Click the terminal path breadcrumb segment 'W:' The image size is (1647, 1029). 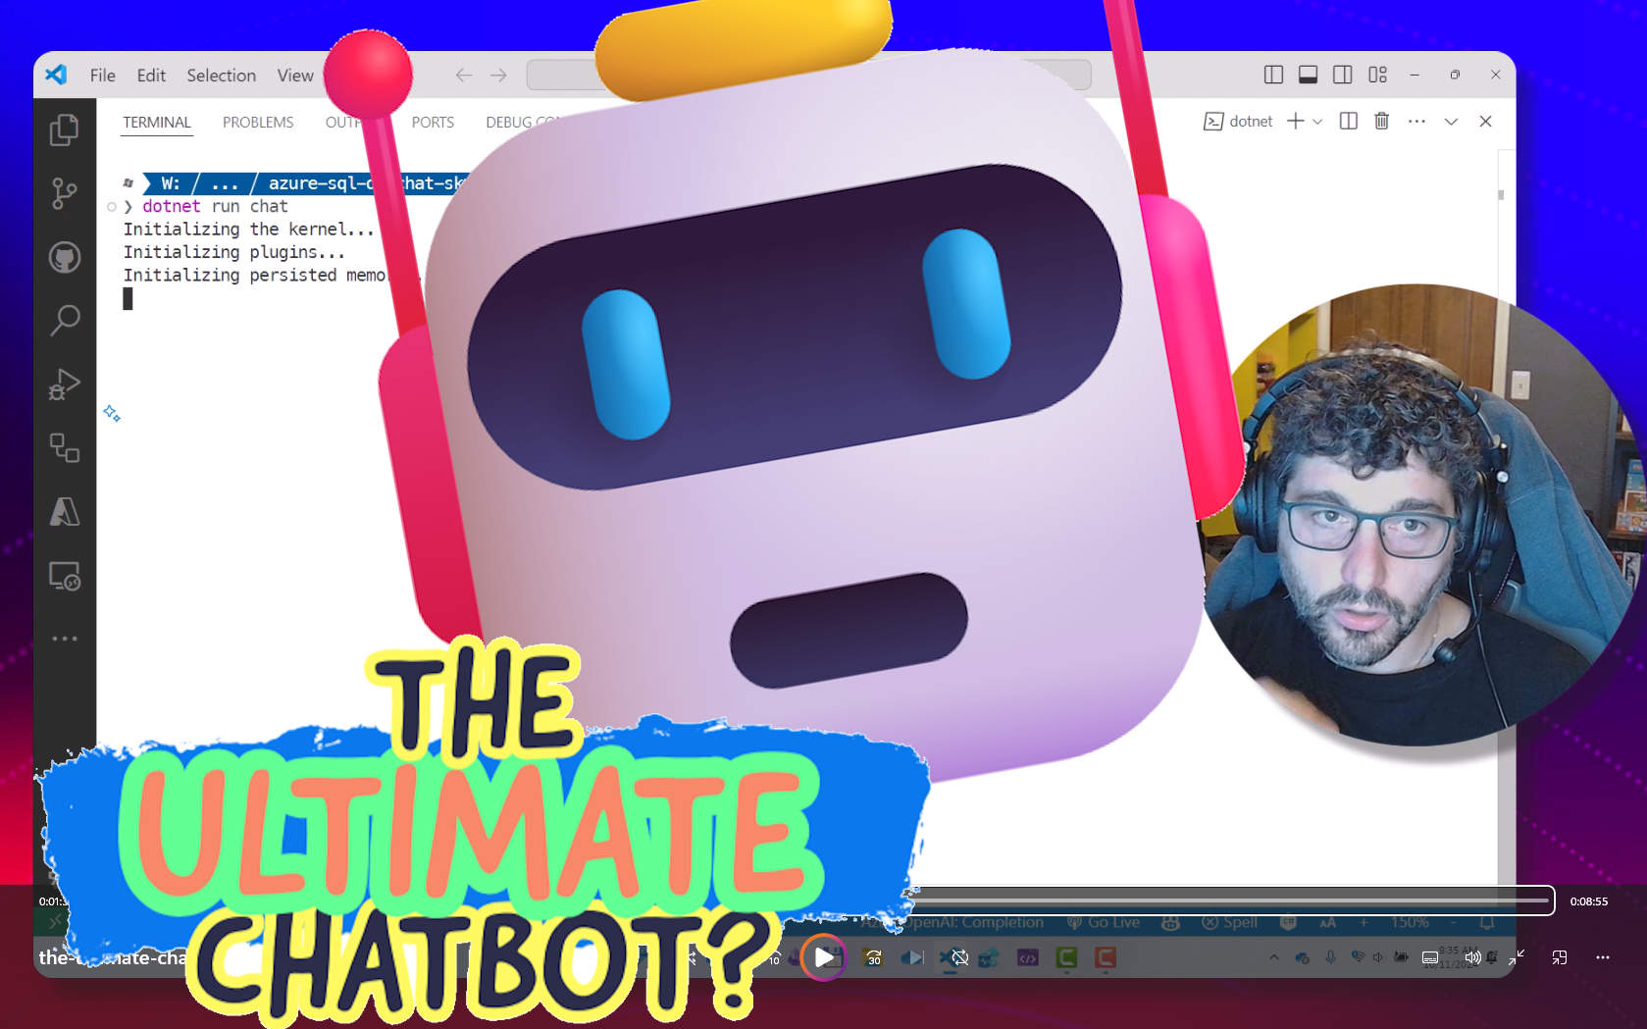[171, 183]
